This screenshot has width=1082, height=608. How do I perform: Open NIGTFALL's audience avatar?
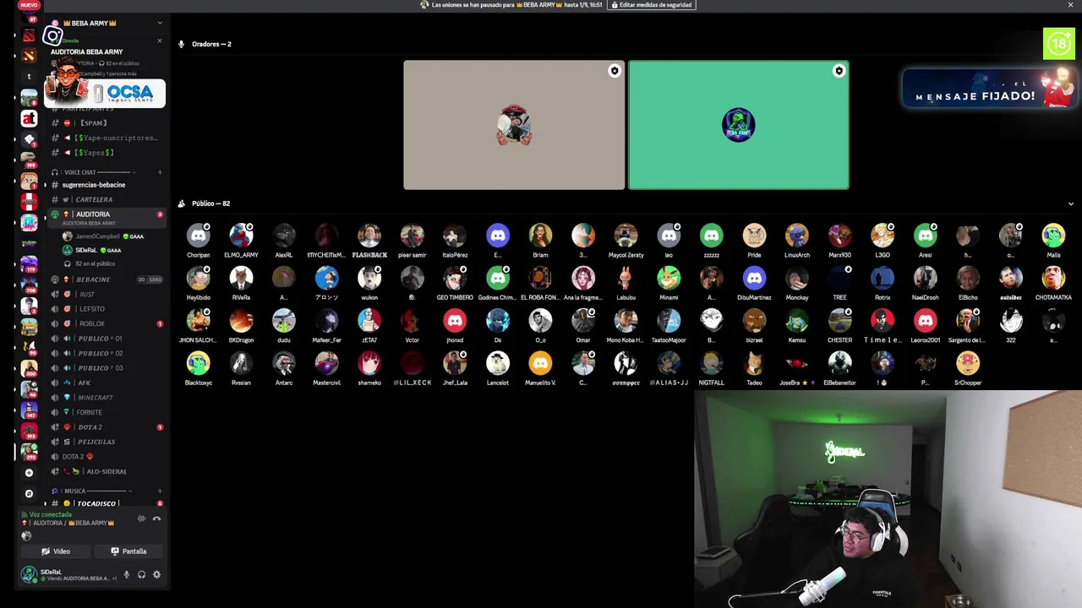[712, 363]
